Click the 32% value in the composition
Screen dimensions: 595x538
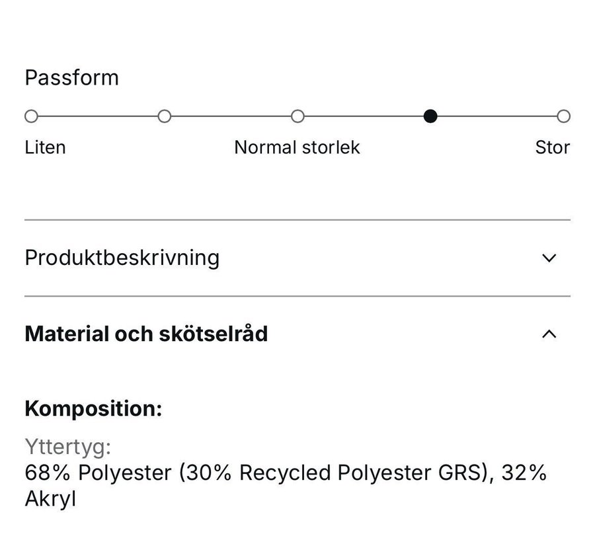pyautogui.click(x=524, y=473)
